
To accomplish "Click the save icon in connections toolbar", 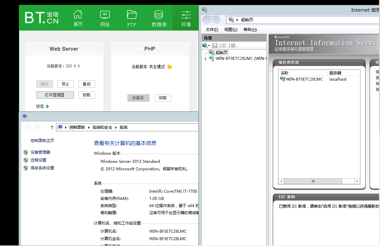I will 215,45.
